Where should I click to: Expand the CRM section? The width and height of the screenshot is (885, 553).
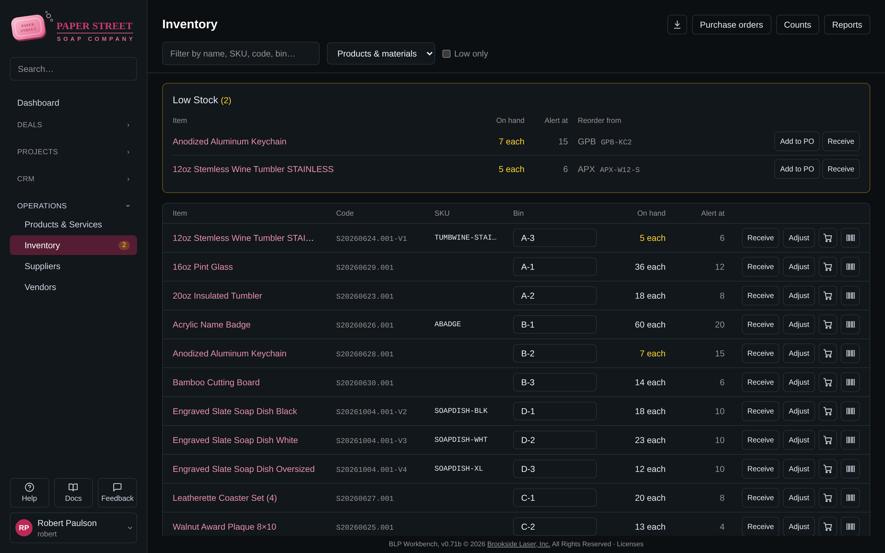coord(73,179)
